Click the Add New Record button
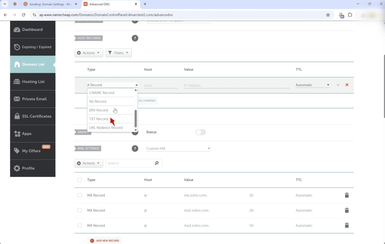Screen dimensions: 385x244 pyautogui.click(x=105, y=240)
